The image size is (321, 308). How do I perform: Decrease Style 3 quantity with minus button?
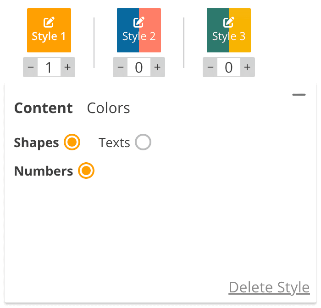(x=210, y=68)
